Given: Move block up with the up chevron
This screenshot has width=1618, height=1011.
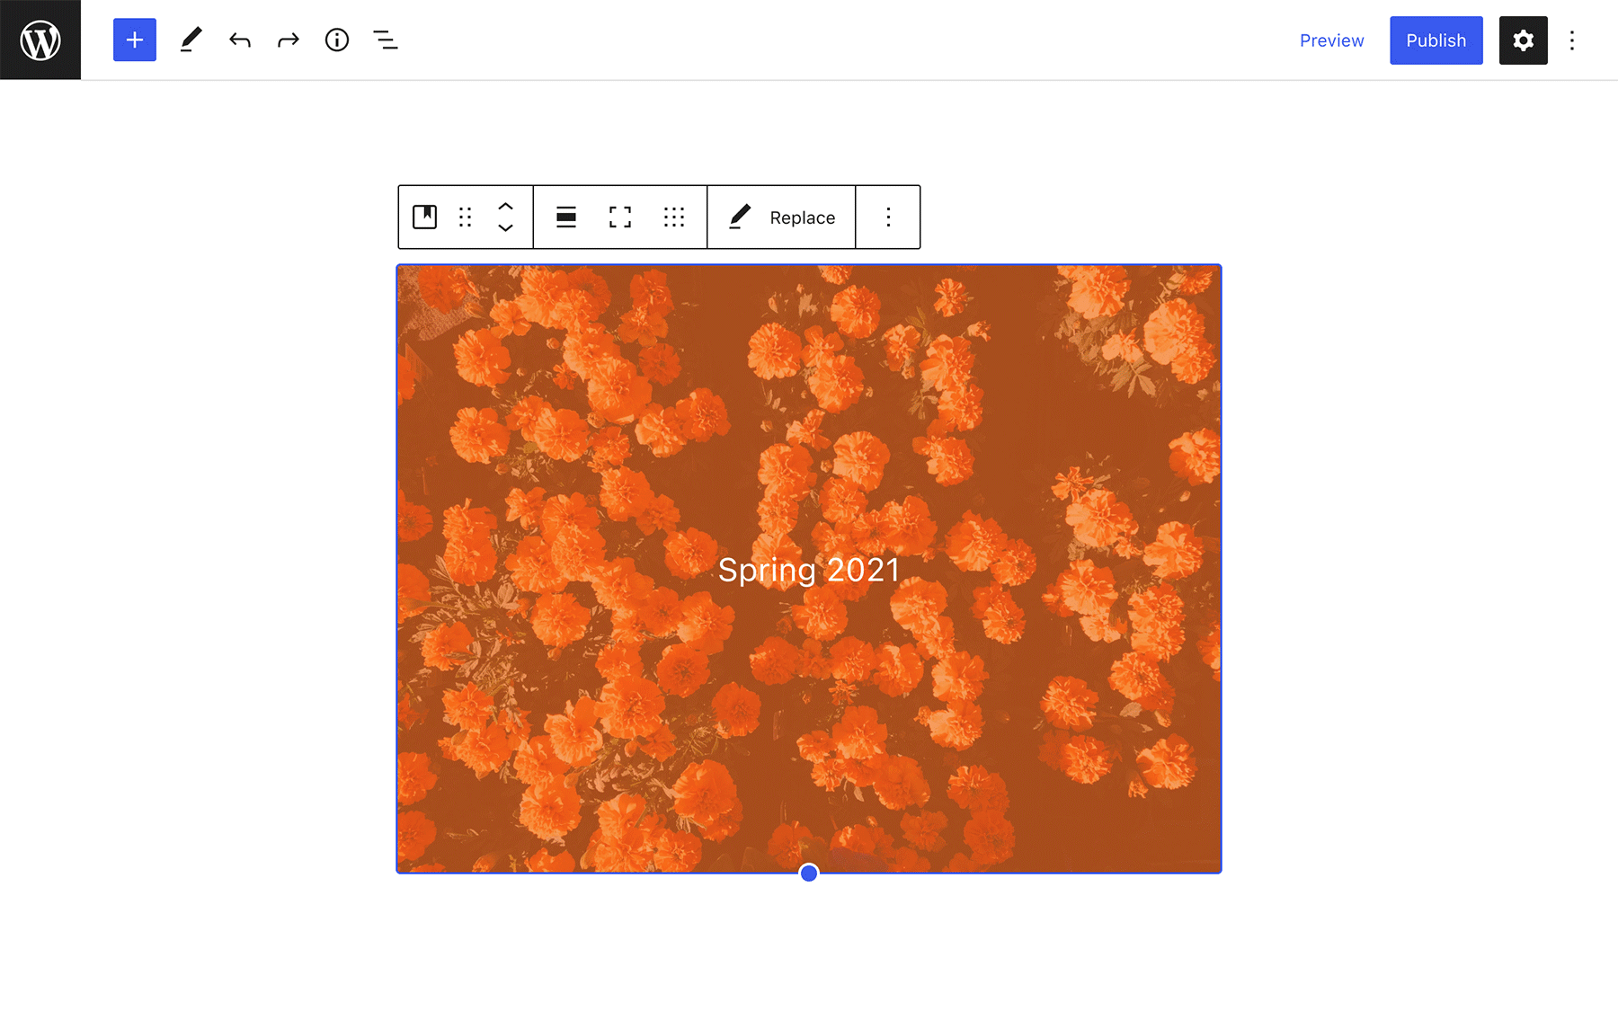Looking at the screenshot, I should click(x=506, y=206).
